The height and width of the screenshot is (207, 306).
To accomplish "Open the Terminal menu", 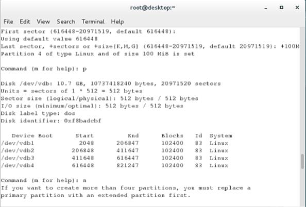I will 93,22.
